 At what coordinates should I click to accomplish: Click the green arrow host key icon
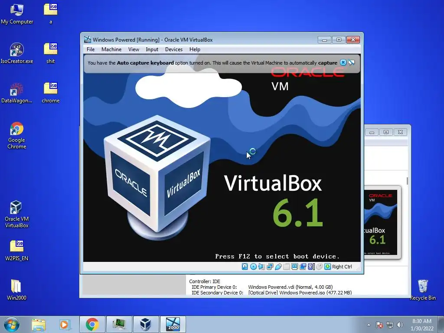point(328,267)
